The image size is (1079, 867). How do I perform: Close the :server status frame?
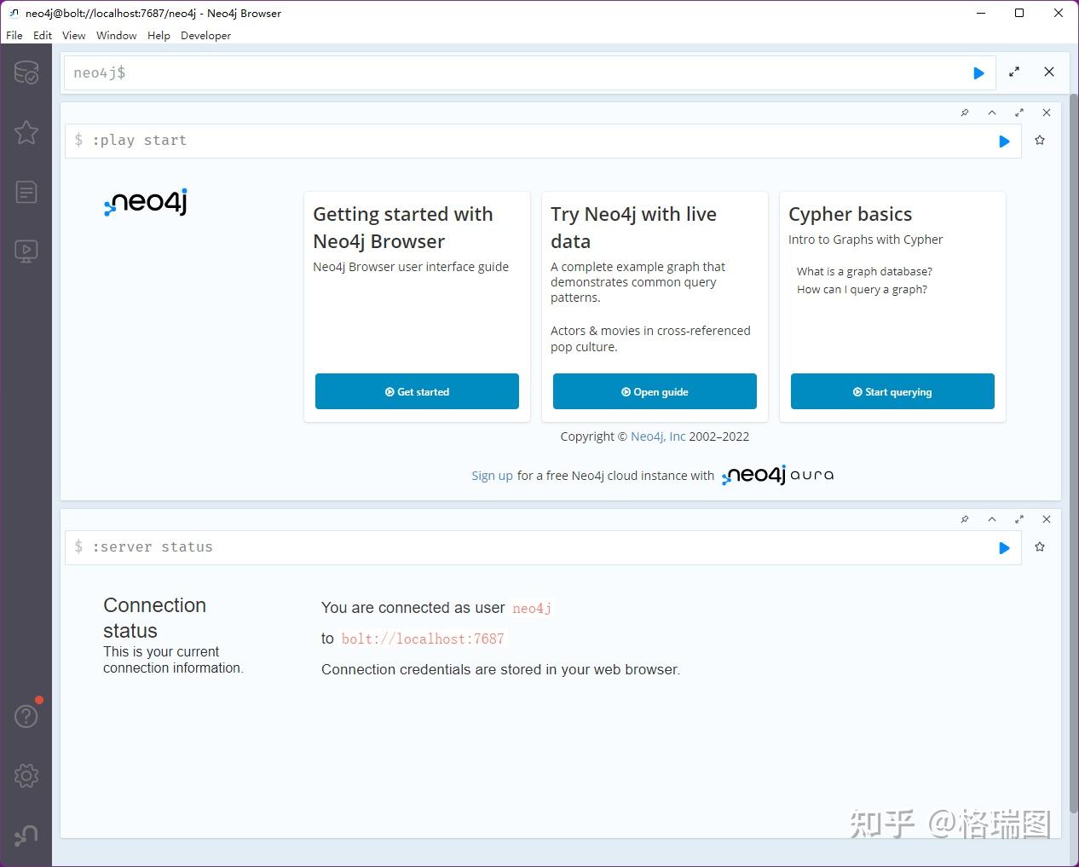click(x=1047, y=519)
